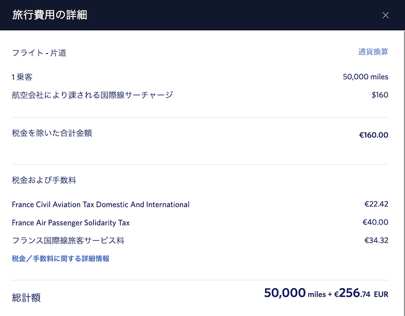Image resolution: width=405 pixels, height=316 pixels.
Task: Select the 国際線サーチャージ surcharge label
Action: [x=92, y=95]
